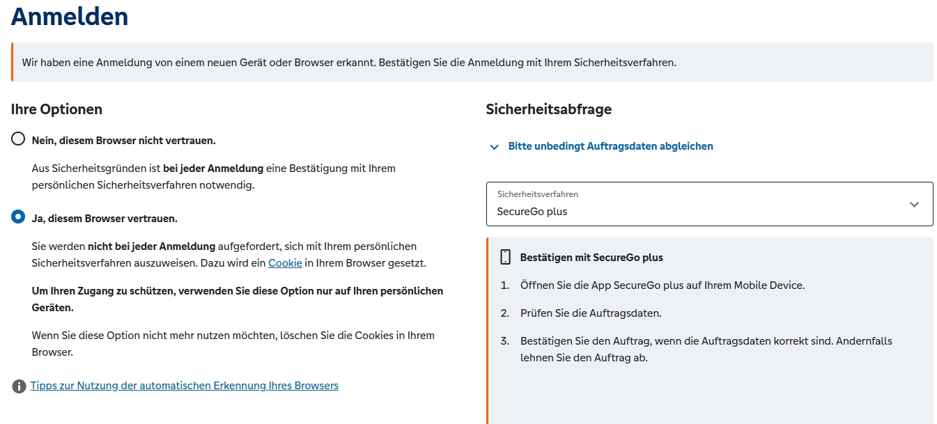Click the 'Anmelden' page heading
Image resolution: width=937 pixels, height=424 pixels.
(x=70, y=16)
